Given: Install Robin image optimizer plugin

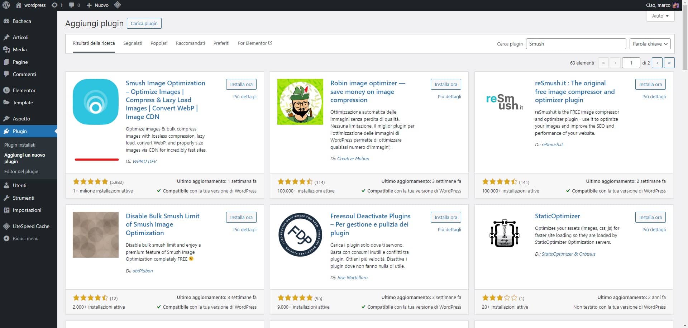Looking at the screenshot, I should coord(446,84).
